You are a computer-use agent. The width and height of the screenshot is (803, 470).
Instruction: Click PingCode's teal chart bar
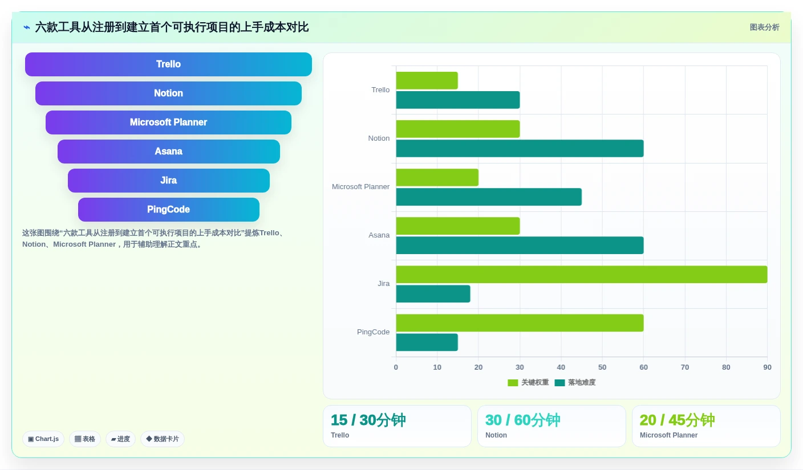click(427, 342)
